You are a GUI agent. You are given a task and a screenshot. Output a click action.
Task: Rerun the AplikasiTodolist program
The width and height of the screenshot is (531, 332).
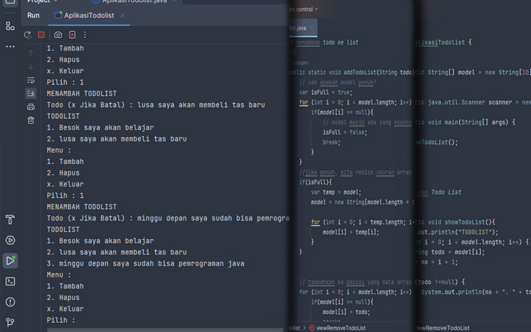click(x=28, y=35)
